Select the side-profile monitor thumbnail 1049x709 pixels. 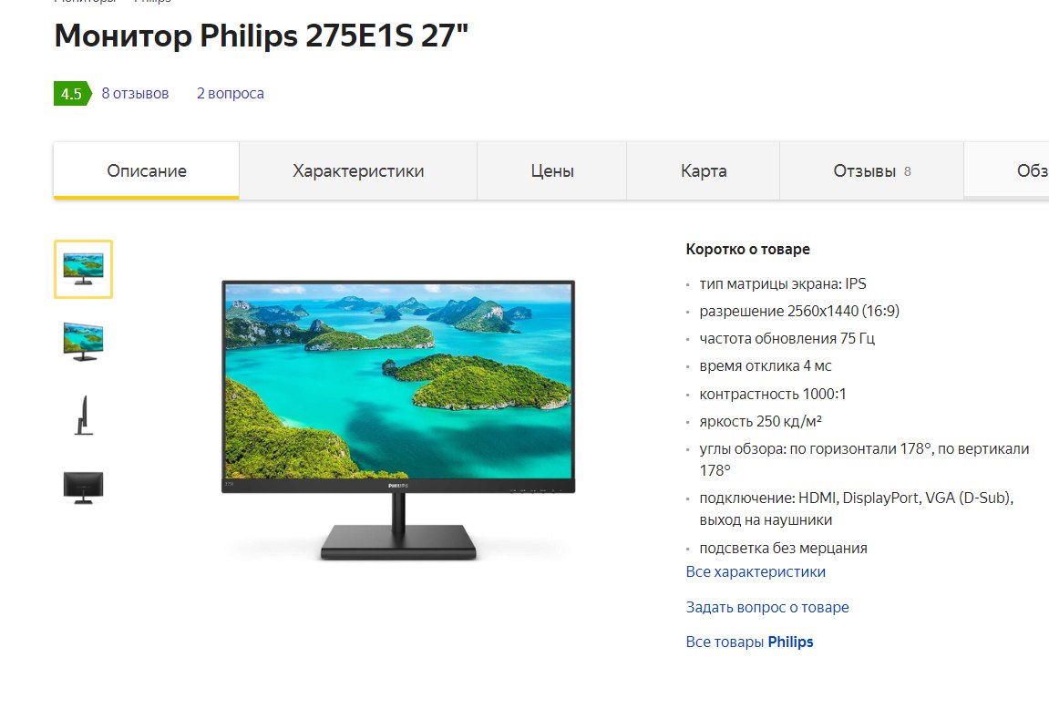(83, 416)
